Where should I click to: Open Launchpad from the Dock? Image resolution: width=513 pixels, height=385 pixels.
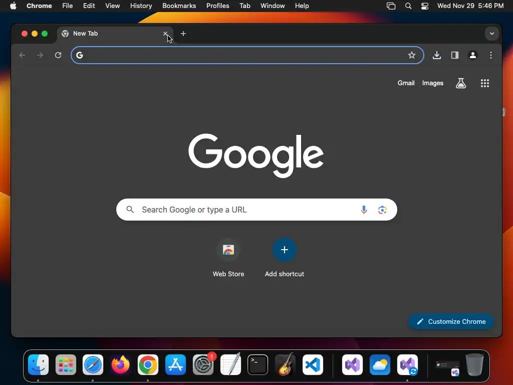(x=66, y=365)
